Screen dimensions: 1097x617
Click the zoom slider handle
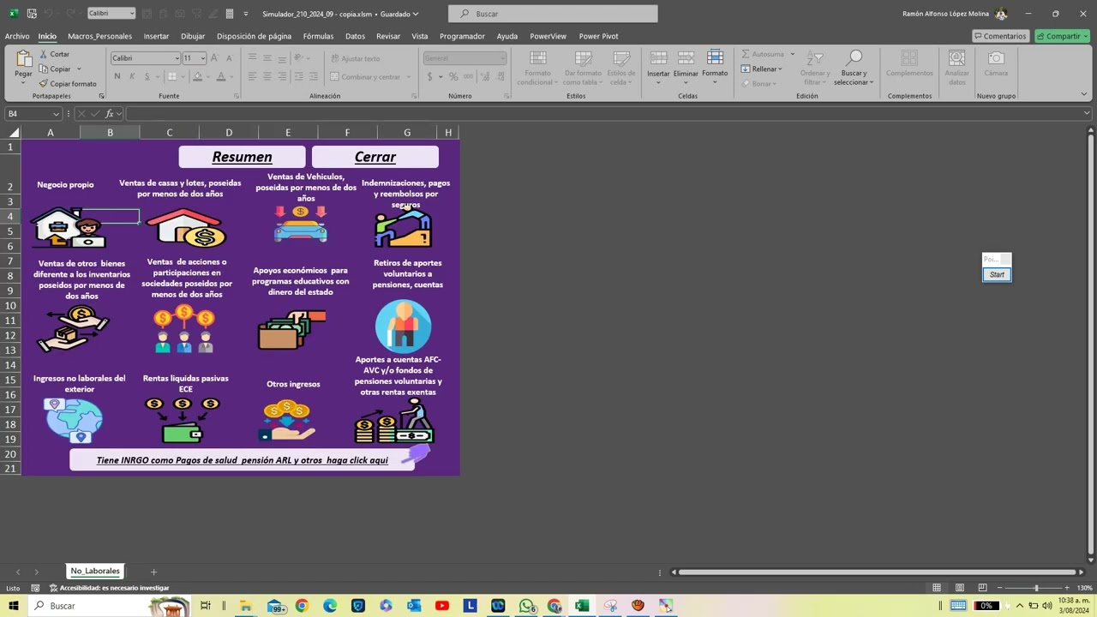[x=1036, y=588]
